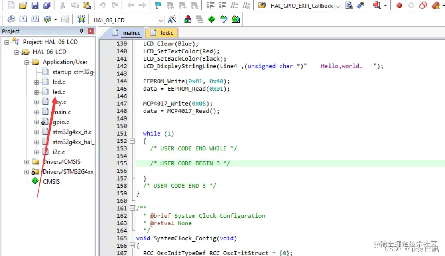Open the find text dropdown arrow

click(338, 6)
